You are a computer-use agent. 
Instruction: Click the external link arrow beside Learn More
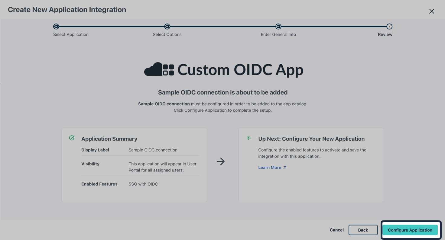(x=284, y=167)
